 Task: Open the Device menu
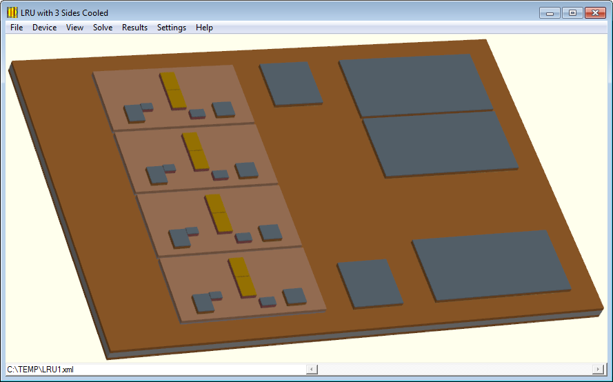coord(45,28)
